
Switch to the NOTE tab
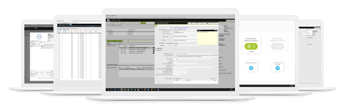(128, 41)
